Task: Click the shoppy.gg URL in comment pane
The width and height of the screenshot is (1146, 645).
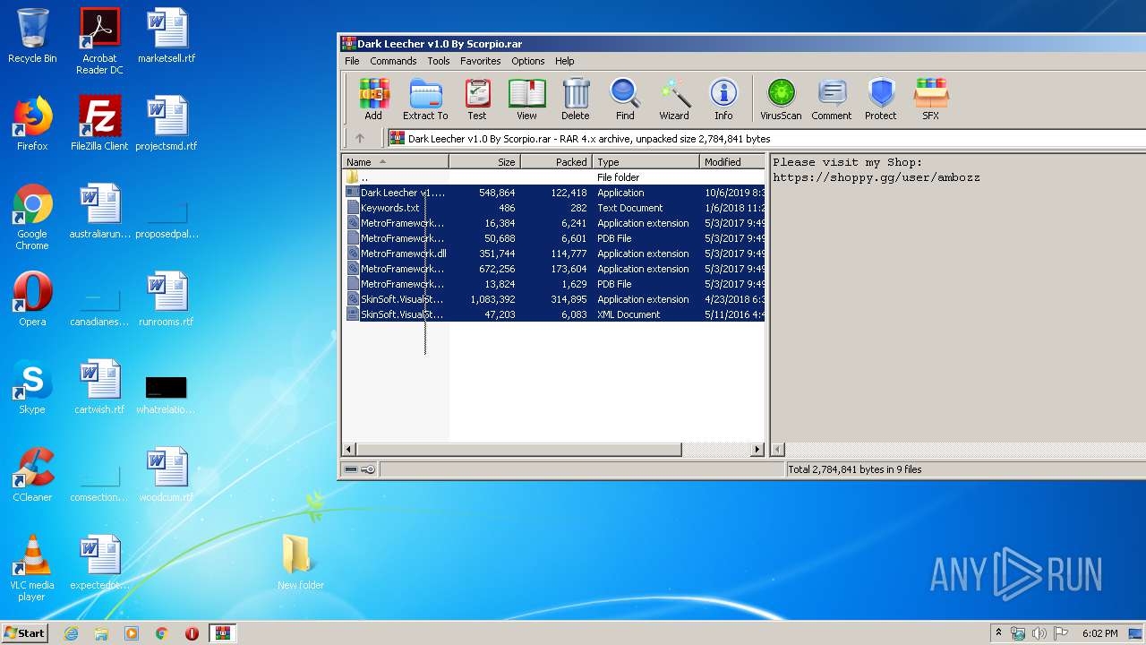Action: pyautogui.click(x=877, y=177)
